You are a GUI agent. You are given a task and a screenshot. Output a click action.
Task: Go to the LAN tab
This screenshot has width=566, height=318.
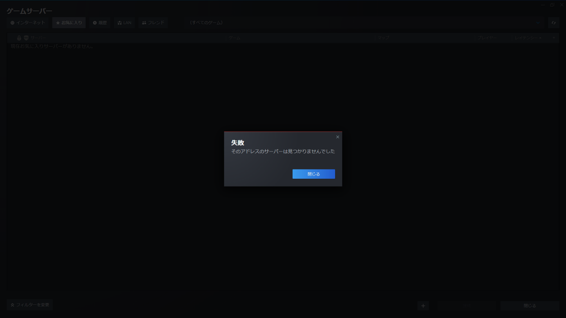coord(124,23)
